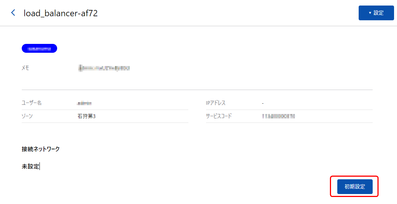Click the メモ field label

(x=25, y=68)
